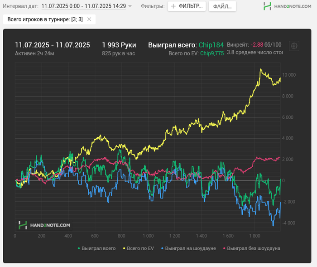The height and width of the screenshot is (267, 317).
Task: Click the pink dot of Выиграл без шоудауна legend
Action: pyautogui.click(x=224, y=248)
